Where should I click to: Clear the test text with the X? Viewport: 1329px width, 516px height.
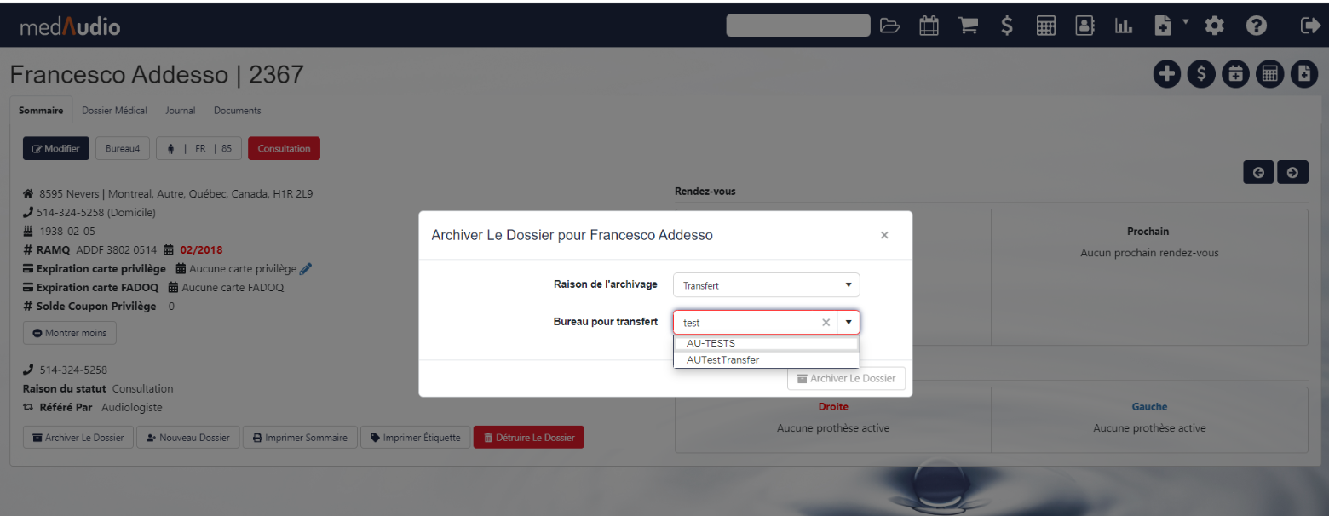point(826,323)
